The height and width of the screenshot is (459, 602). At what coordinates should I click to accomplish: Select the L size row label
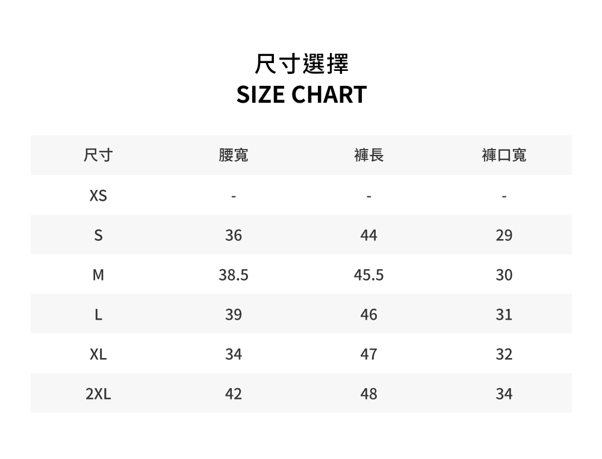coord(98,315)
